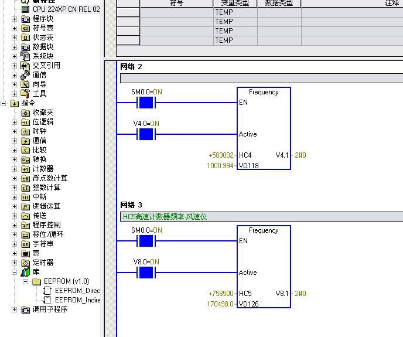The image size is (403, 337).
Task: Click the 网络 2 network title
Action: click(x=131, y=67)
